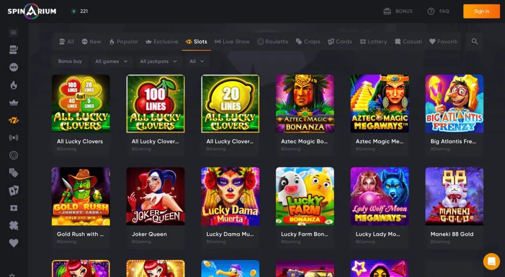Expand the All jackpots dropdown

coord(158,61)
